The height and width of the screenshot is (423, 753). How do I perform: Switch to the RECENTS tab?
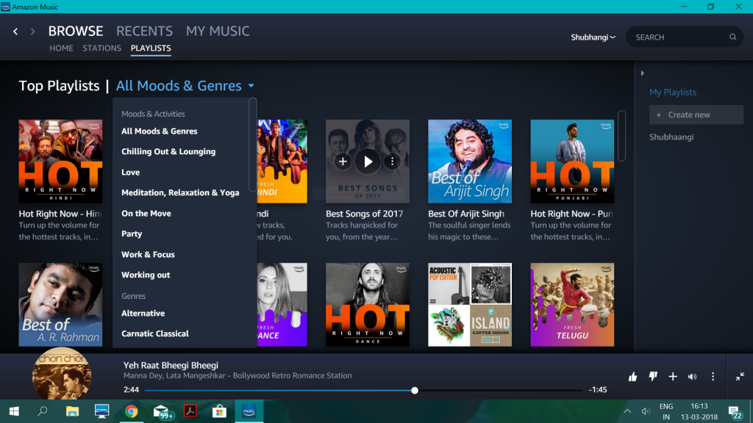[x=145, y=31]
